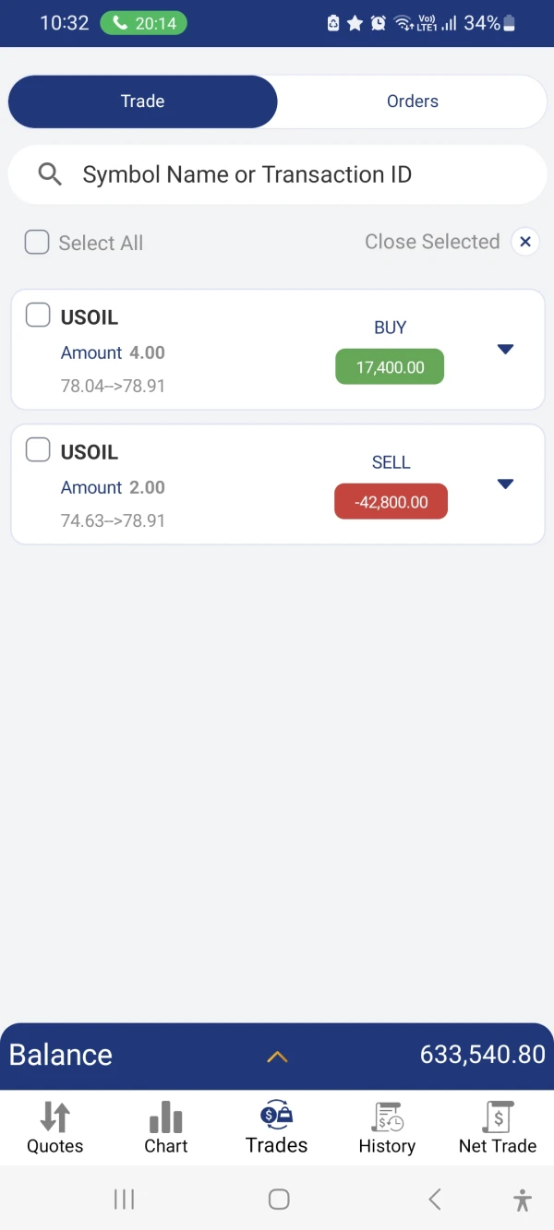Image resolution: width=554 pixels, height=1230 pixels.
Task: Tap the search magnifier icon
Action: pyautogui.click(x=50, y=174)
